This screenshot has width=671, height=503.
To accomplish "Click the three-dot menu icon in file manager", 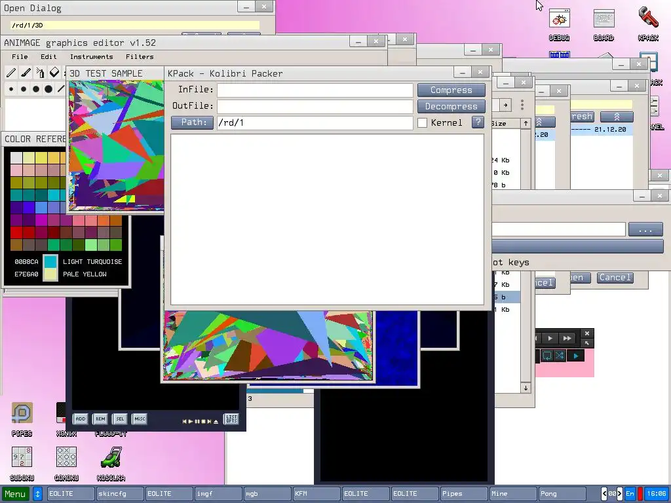I will [x=522, y=105].
